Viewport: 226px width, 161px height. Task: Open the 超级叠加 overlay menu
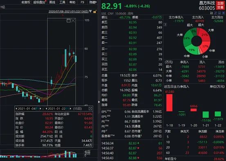39,2
